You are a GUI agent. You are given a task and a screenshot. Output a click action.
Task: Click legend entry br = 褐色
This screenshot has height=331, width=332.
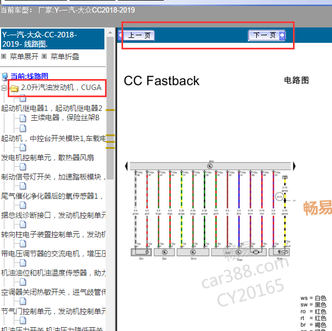click(x=313, y=324)
